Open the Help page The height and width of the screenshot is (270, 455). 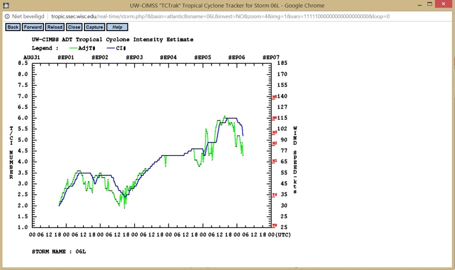click(x=117, y=27)
